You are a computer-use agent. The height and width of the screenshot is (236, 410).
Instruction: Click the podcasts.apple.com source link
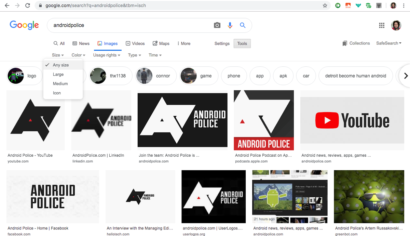click(x=252, y=161)
